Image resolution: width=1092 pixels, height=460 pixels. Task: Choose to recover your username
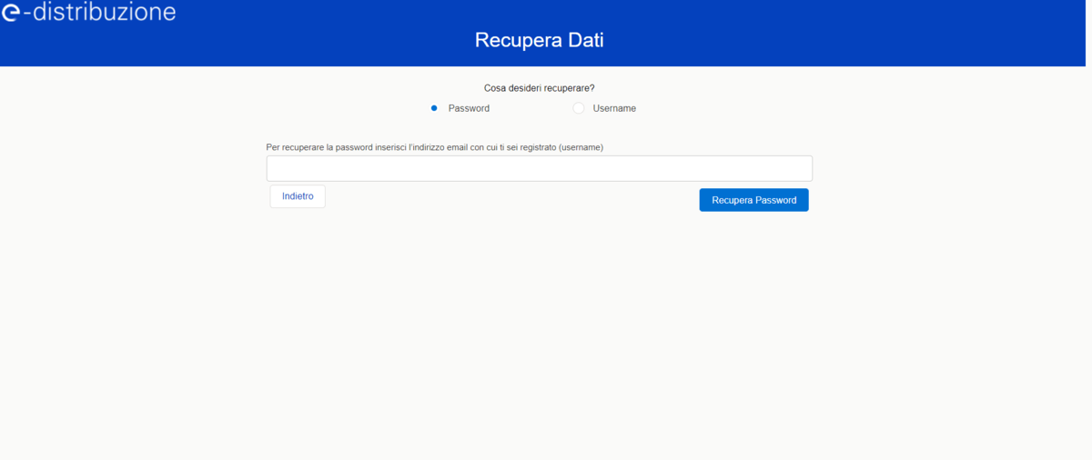pyautogui.click(x=579, y=108)
